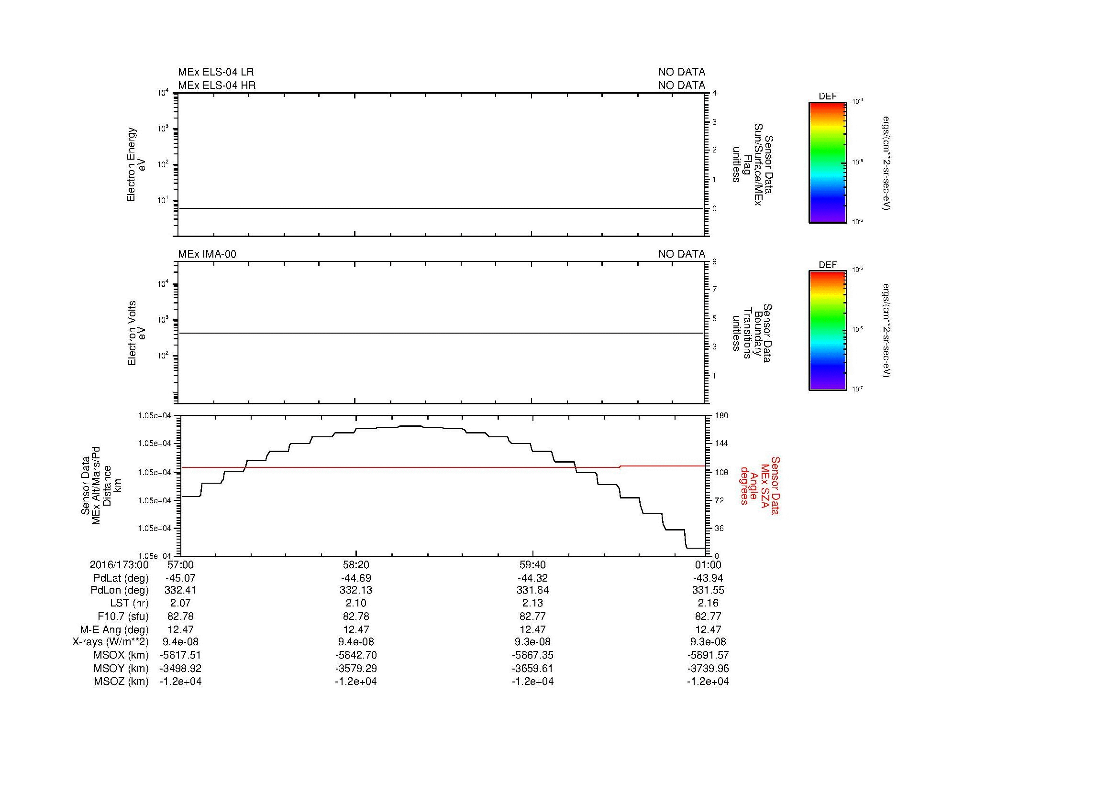Image resolution: width=1119 pixels, height=790 pixels.
Task: Click the 'F10.7 (sfu)' row label
Action: [123, 616]
